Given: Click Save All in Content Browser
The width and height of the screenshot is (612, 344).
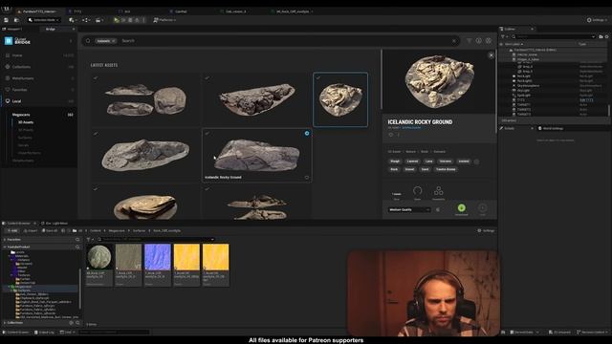Looking at the screenshot, I should (50, 231).
